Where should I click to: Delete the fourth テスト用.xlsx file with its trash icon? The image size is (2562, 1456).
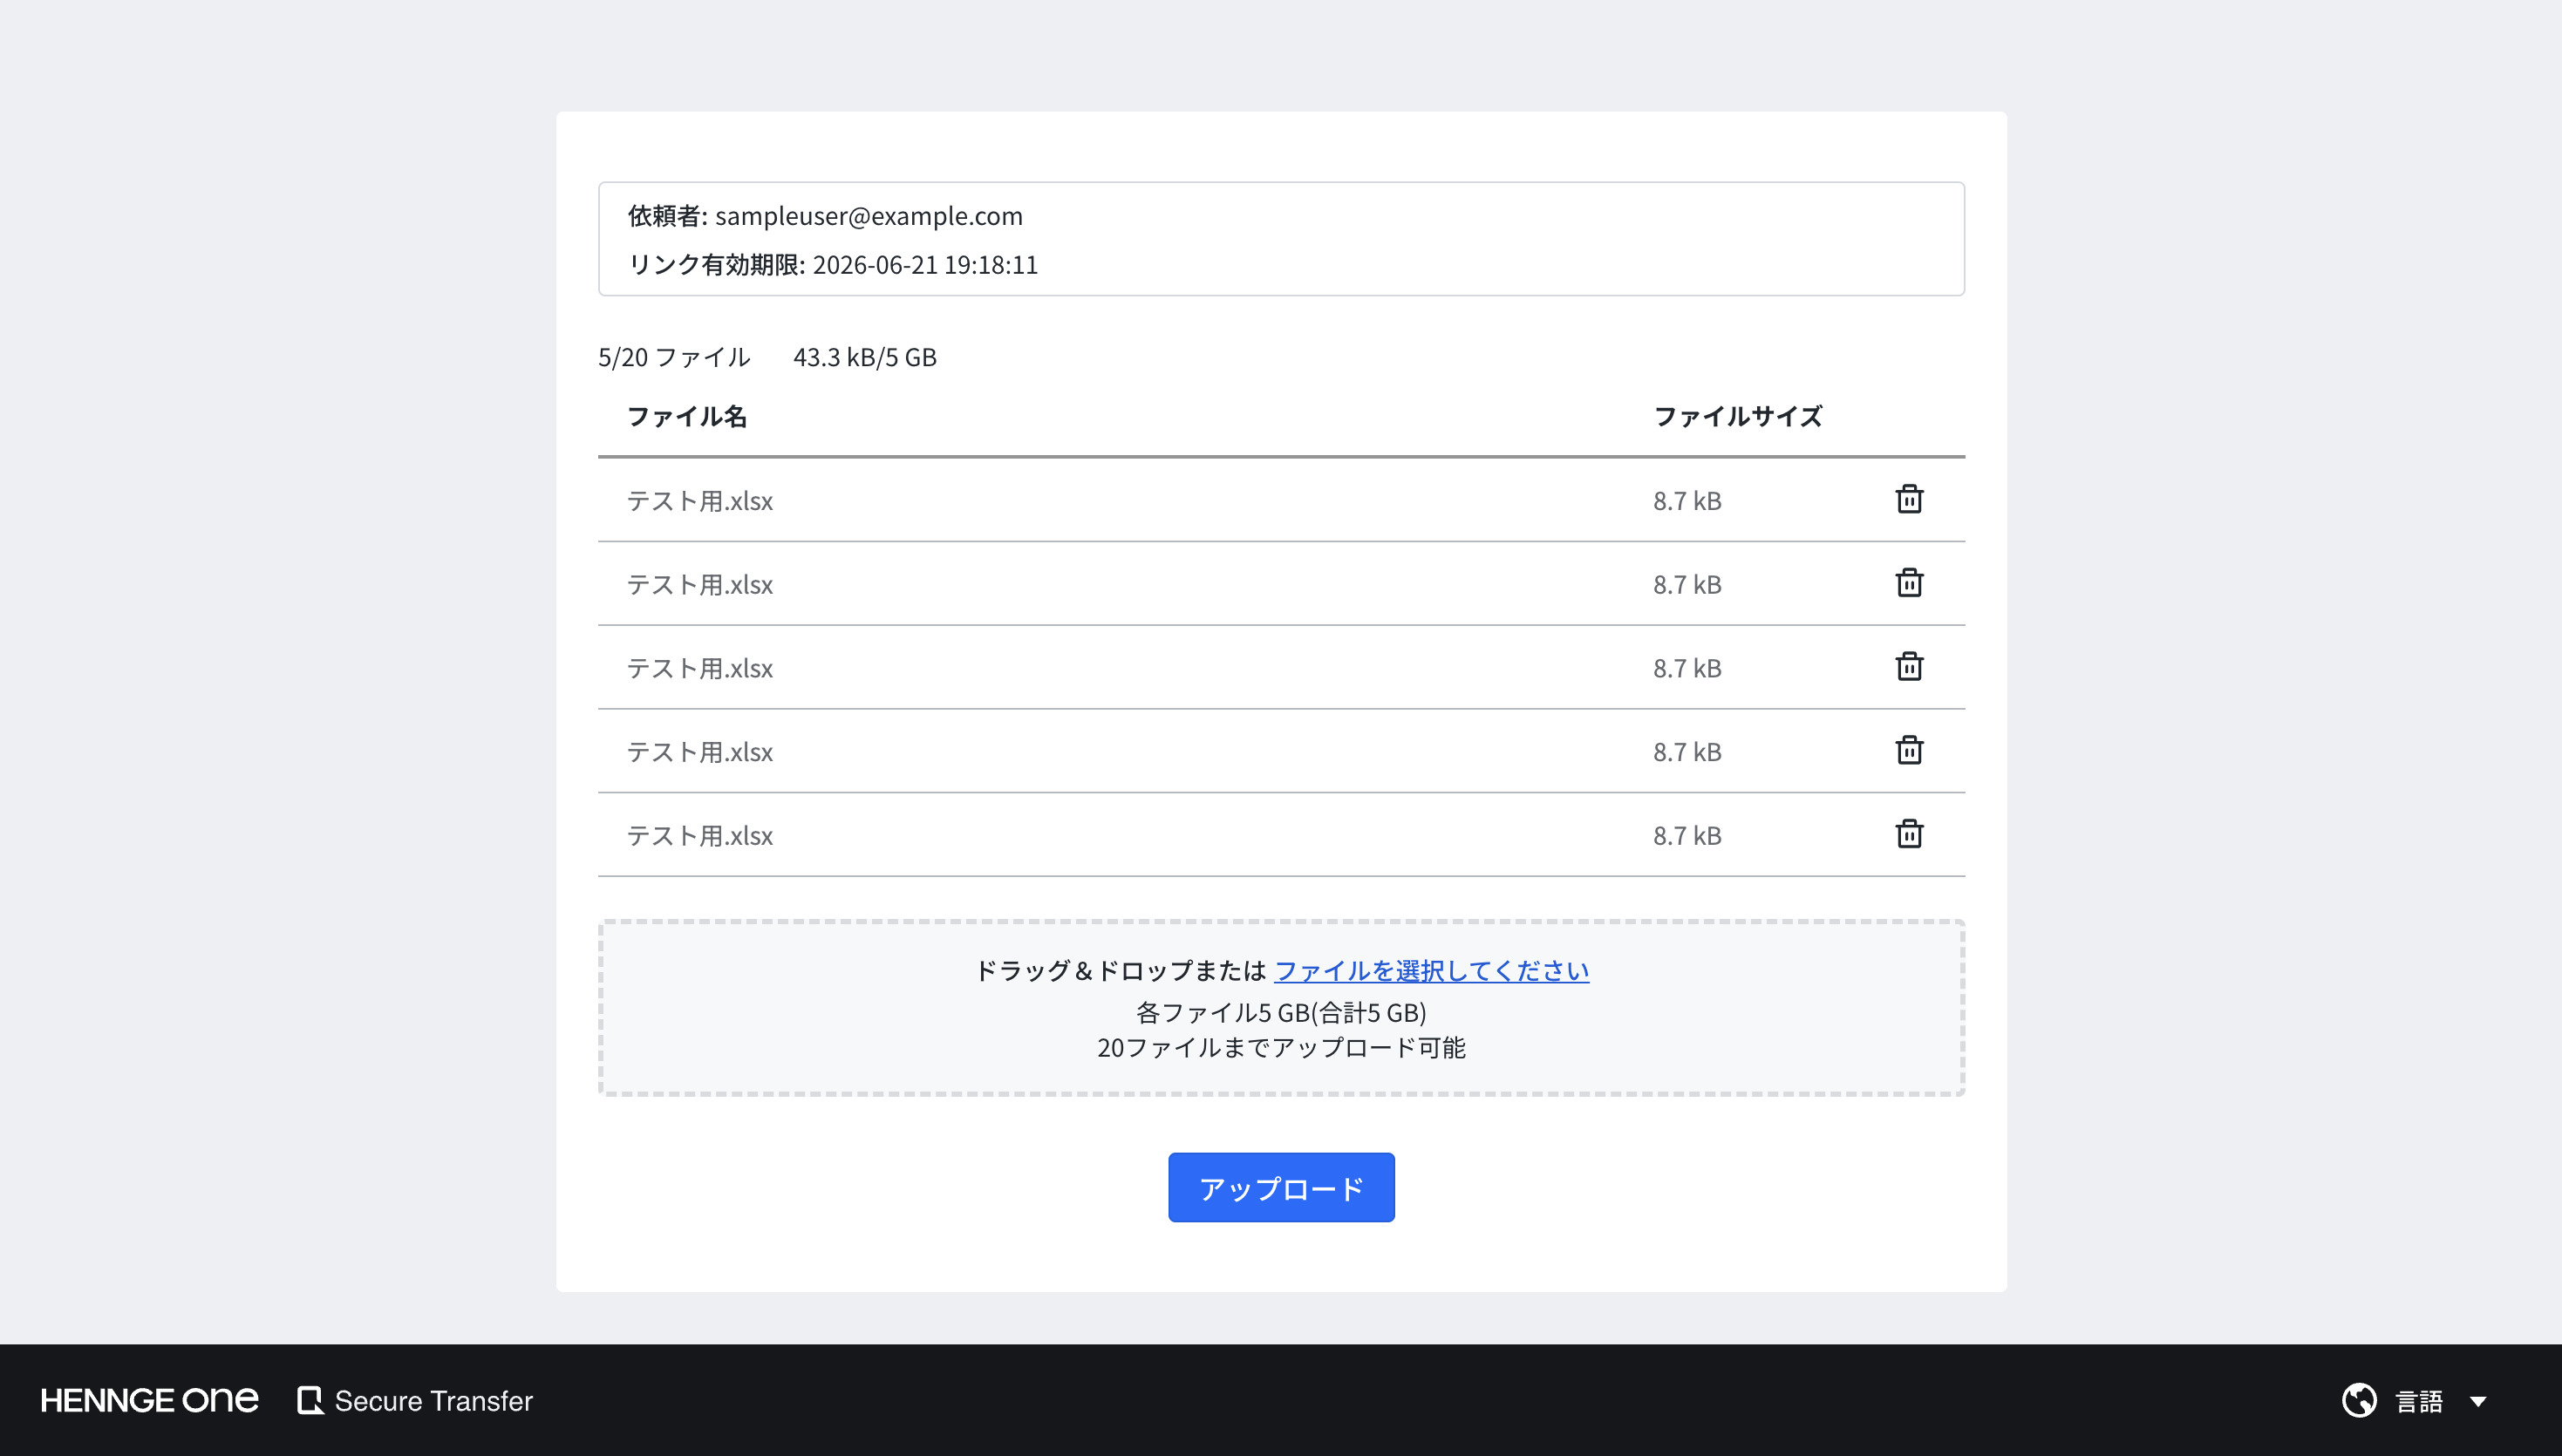[1909, 750]
